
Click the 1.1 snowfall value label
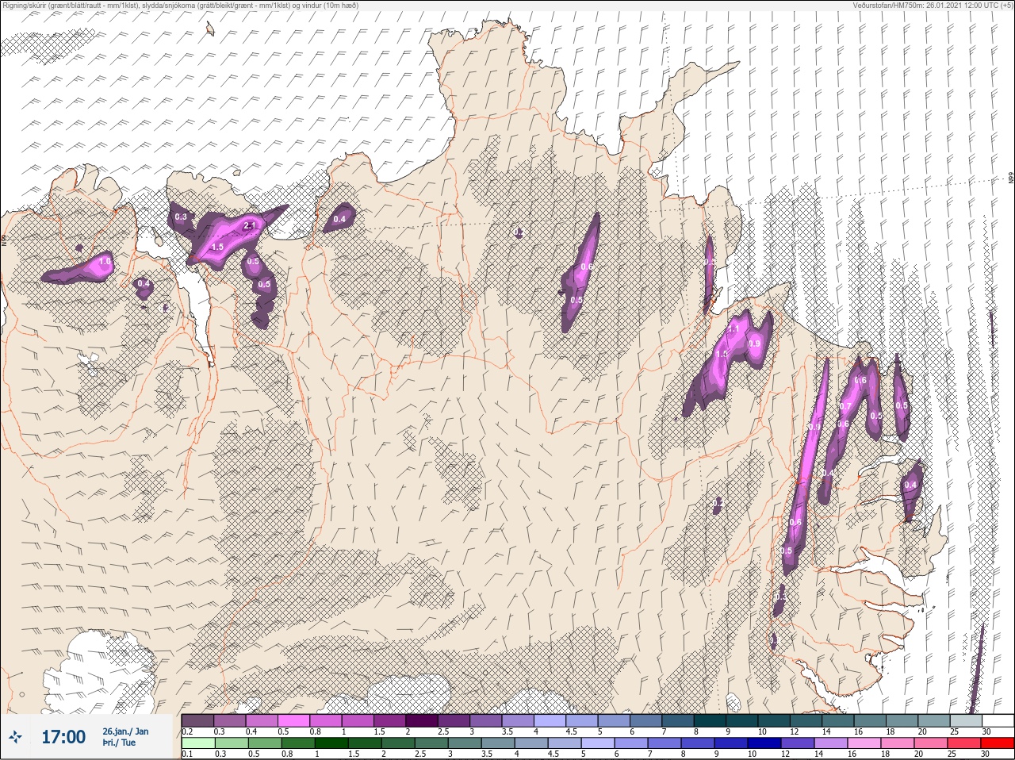pos(733,328)
